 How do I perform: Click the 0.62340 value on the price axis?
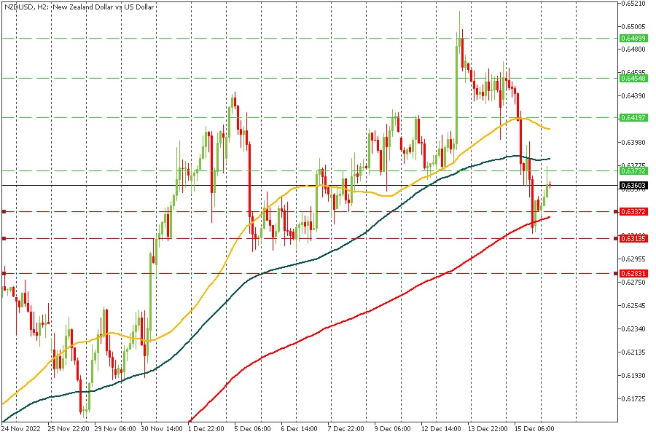(633, 328)
